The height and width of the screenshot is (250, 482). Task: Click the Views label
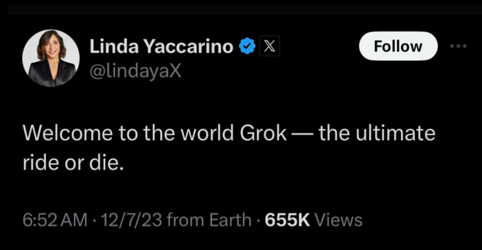tap(338, 220)
